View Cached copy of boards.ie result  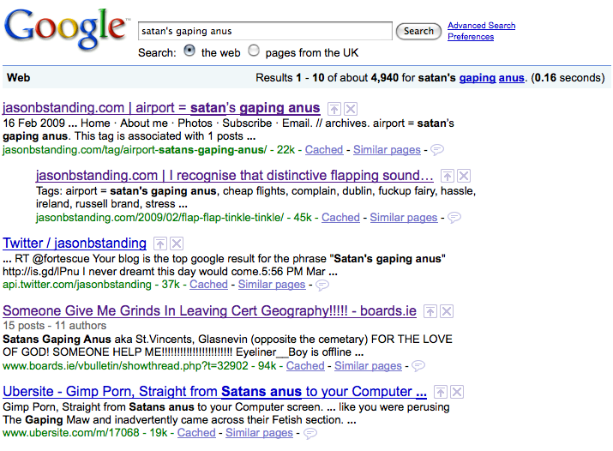point(305,366)
